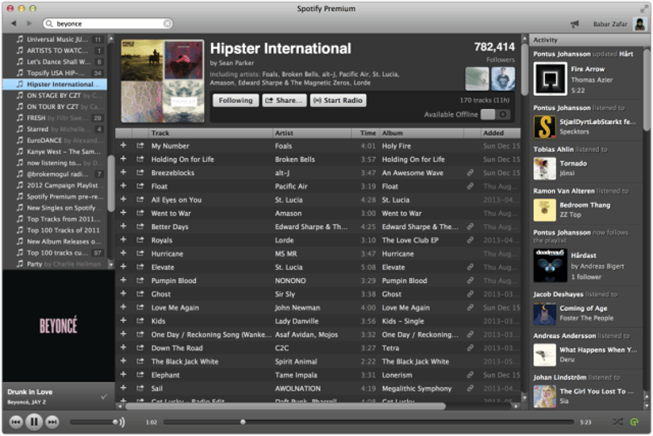
Task: Toggle shuffle mode icon
Action: tap(618, 421)
